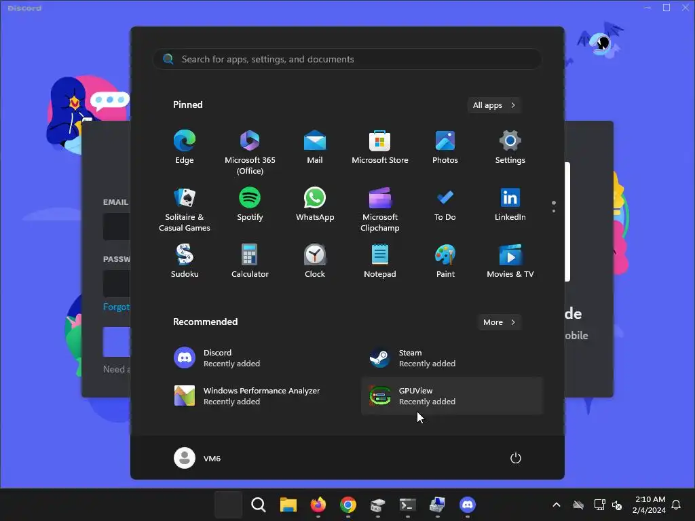This screenshot has width=695, height=521.
Task: Launch Spotify from the Start menu
Action: pyautogui.click(x=250, y=205)
